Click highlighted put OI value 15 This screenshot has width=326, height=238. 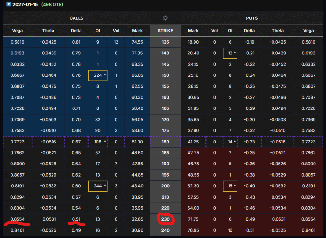(x=230, y=186)
